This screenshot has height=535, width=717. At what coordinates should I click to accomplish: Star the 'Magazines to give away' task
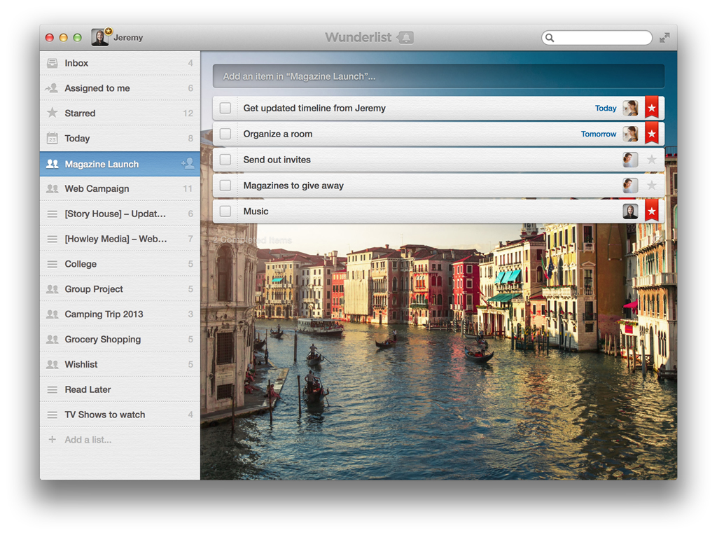(651, 185)
